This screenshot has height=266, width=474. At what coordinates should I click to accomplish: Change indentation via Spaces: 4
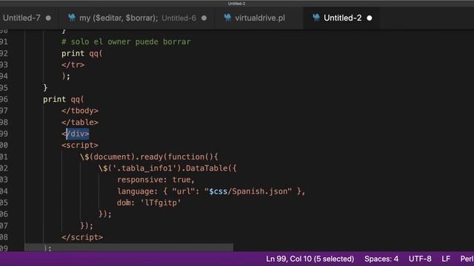(381, 259)
